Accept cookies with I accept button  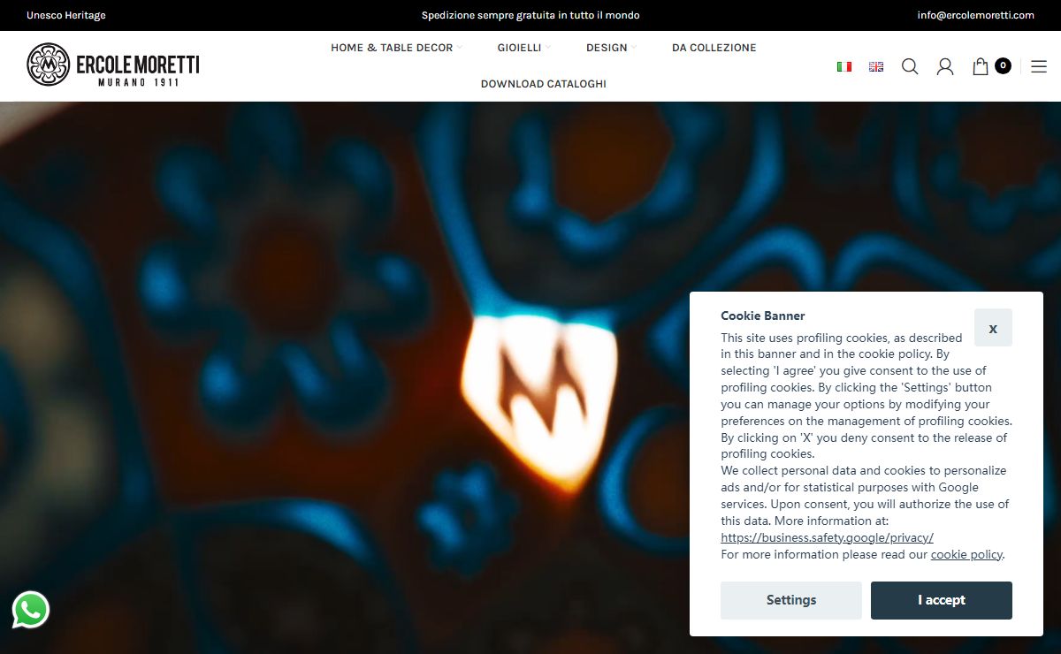942,600
